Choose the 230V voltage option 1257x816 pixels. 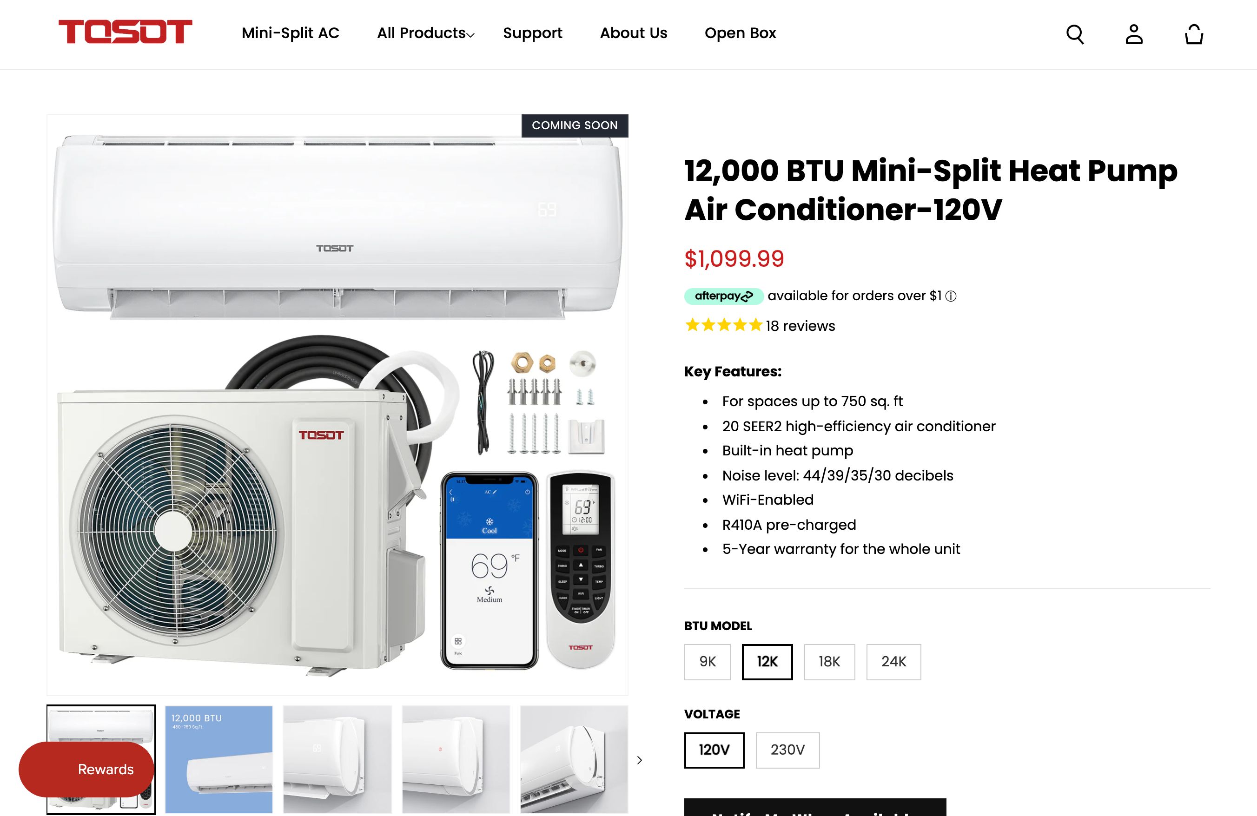pyautogui.click(x=787, y=750)
